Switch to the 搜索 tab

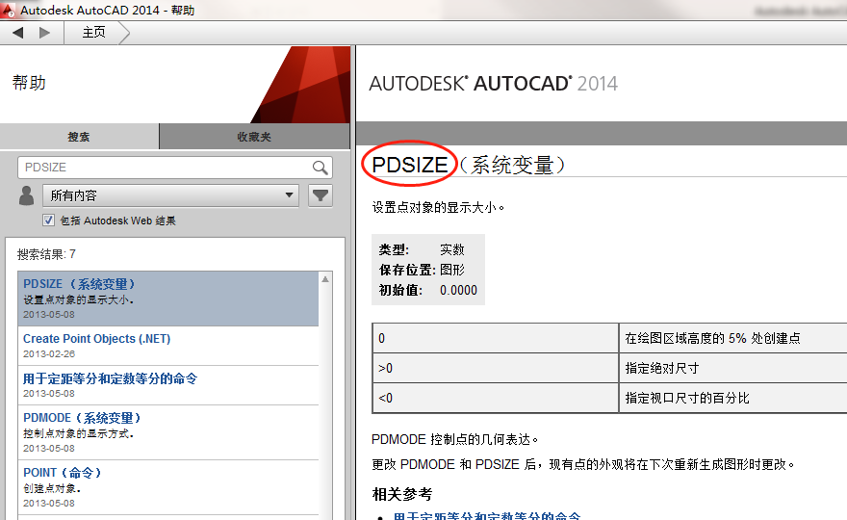coord(79,136)
